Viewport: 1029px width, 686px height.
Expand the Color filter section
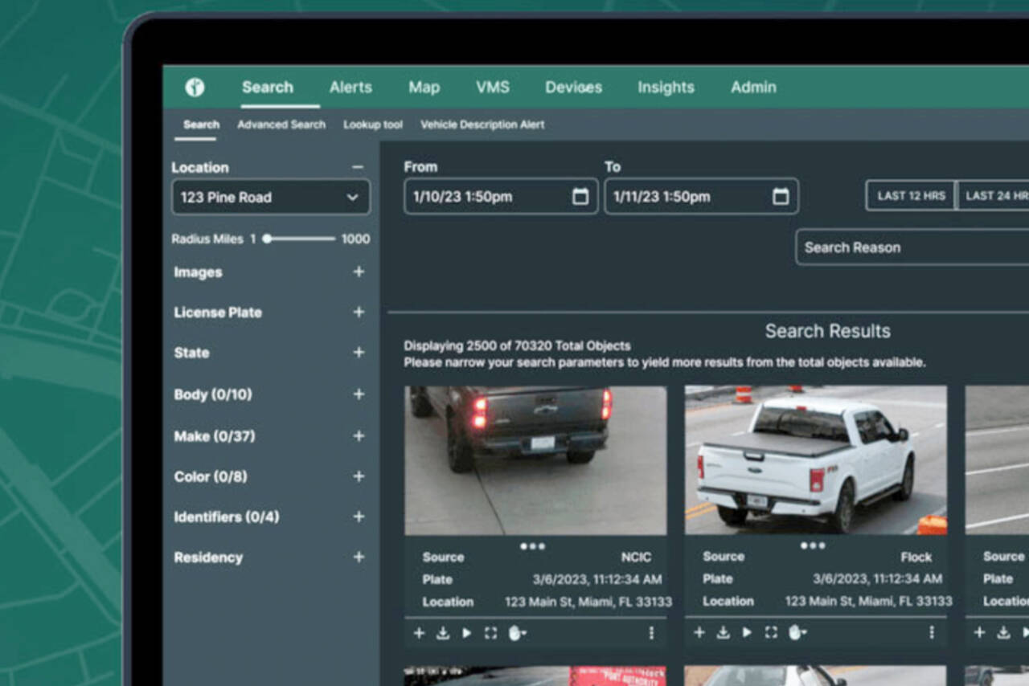(x=359, y=476)
